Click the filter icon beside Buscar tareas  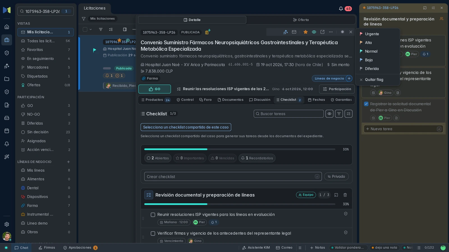(x=339, y=114)
